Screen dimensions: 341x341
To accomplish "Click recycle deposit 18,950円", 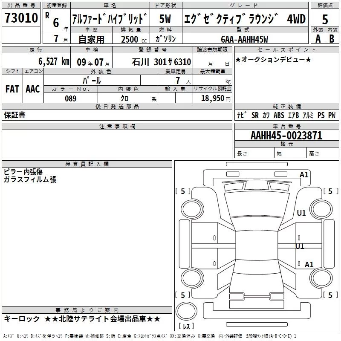I will tap(216, 98).
